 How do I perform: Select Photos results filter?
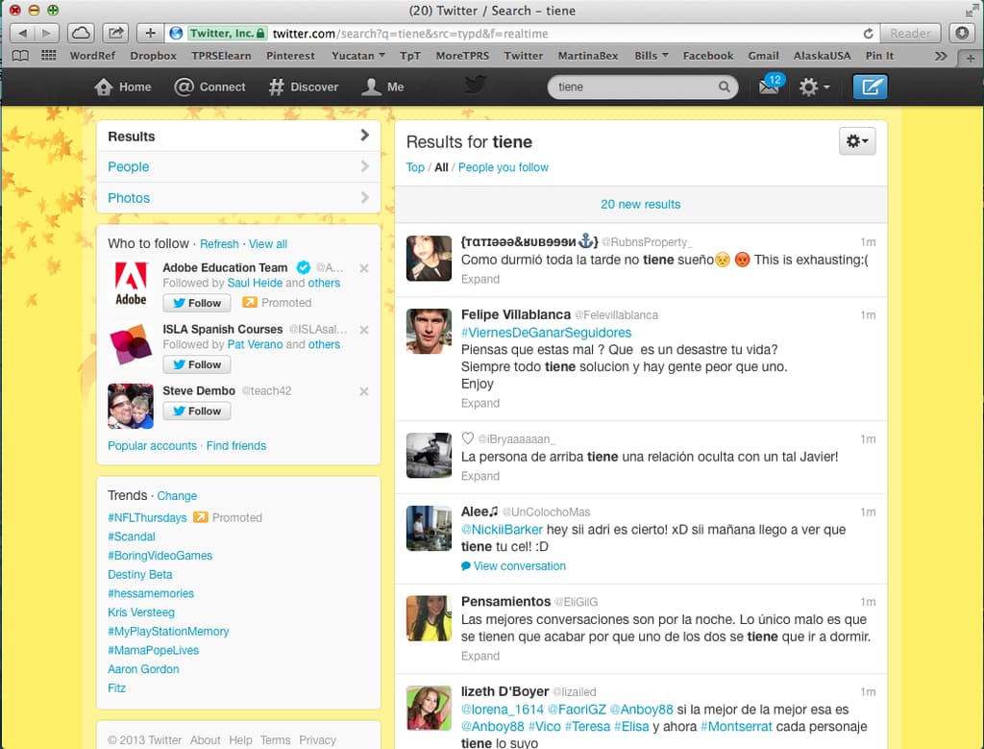(x=238, y=198)
